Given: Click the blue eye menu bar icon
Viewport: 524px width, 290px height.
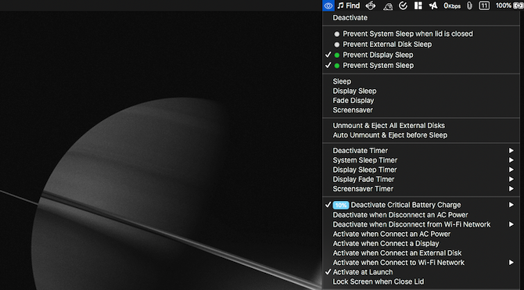Looking at the screenshot, I should (x=328, y=5).
